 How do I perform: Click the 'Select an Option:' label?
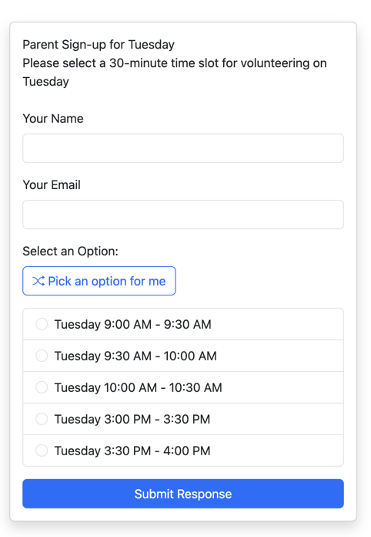(x=70, y=252)
